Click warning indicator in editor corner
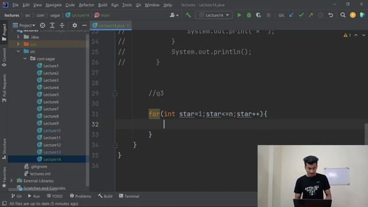Viewport: 368px width, 207px height. tap(347, 35)
